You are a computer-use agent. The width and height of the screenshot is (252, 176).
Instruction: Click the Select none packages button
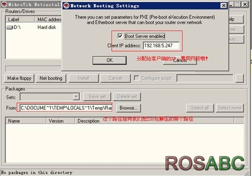pyautogui.click(x=230, y=108)
